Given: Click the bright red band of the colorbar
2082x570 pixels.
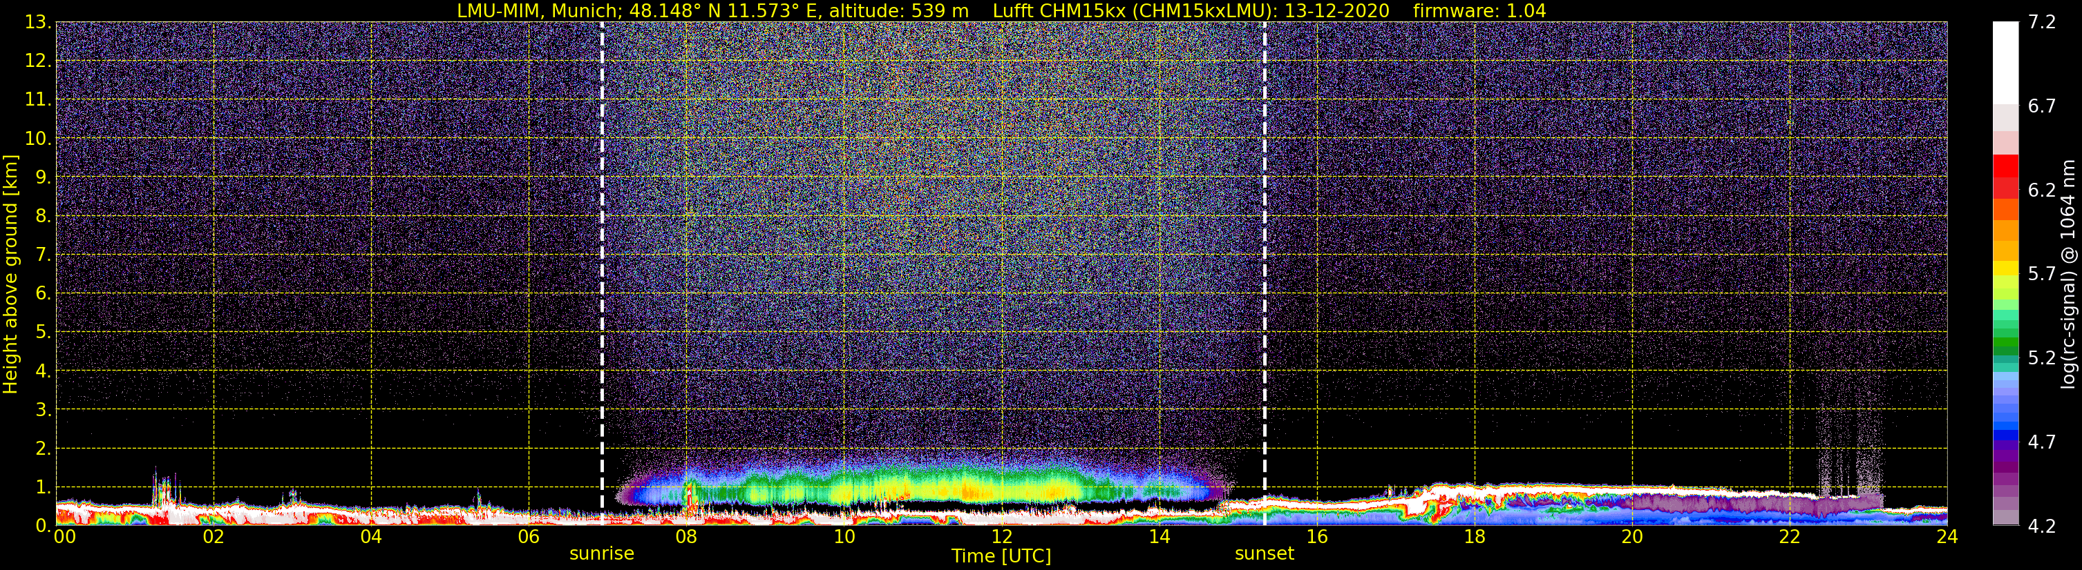Looking at the screenshot, I should [2005, 166].
